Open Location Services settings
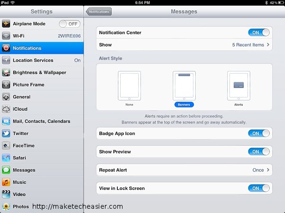 42,60
